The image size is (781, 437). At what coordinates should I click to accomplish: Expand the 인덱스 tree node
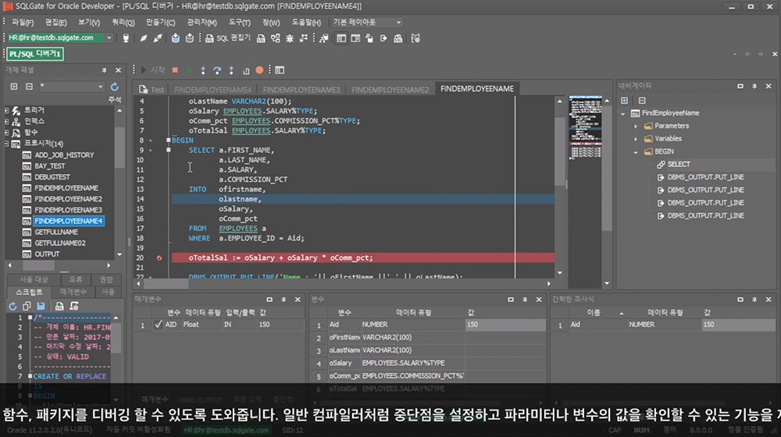click(6, 122)
